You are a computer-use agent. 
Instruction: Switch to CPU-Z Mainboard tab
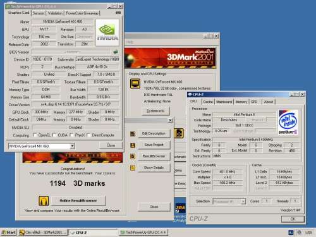(x=224, y=102)
